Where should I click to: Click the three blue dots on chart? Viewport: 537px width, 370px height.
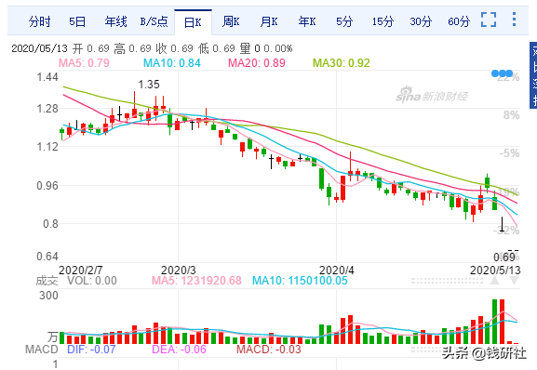502,73
